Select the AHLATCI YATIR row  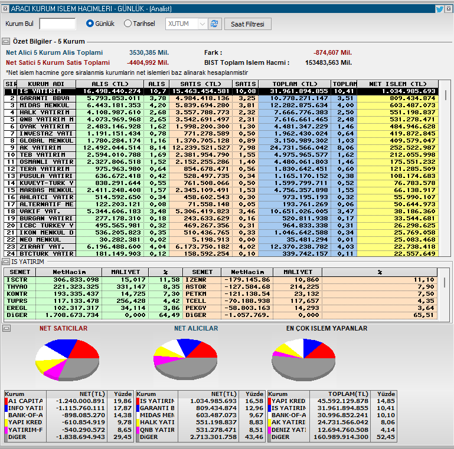[x=221, y=197]
